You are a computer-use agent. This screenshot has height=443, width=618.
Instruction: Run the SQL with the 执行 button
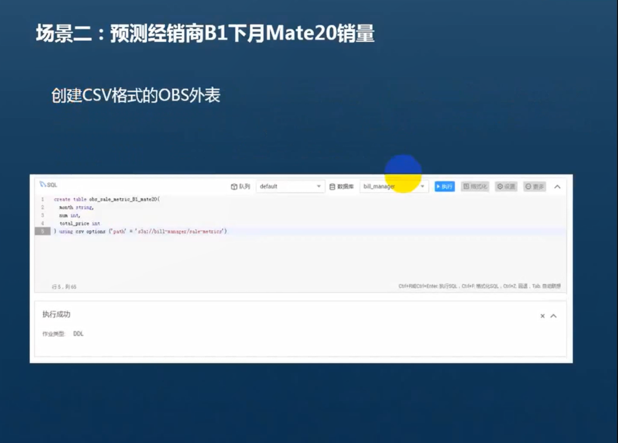point(445,186)
